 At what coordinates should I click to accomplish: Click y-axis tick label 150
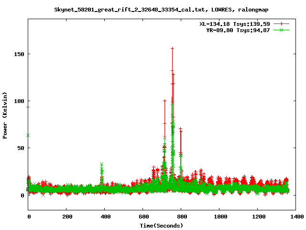[x=19, y=54]
